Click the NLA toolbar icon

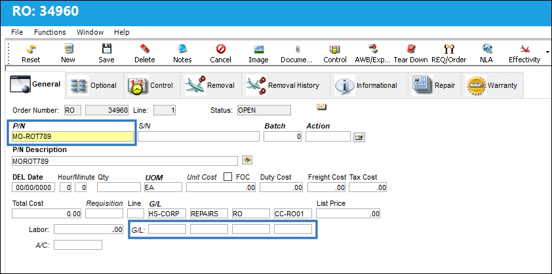(487, 49)
